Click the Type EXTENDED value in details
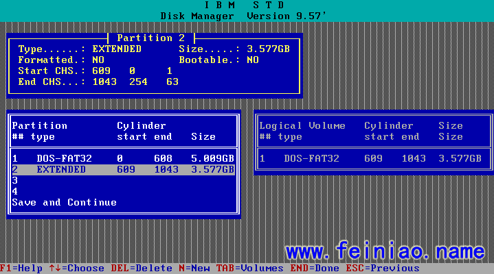 click(x=117, y=49)
